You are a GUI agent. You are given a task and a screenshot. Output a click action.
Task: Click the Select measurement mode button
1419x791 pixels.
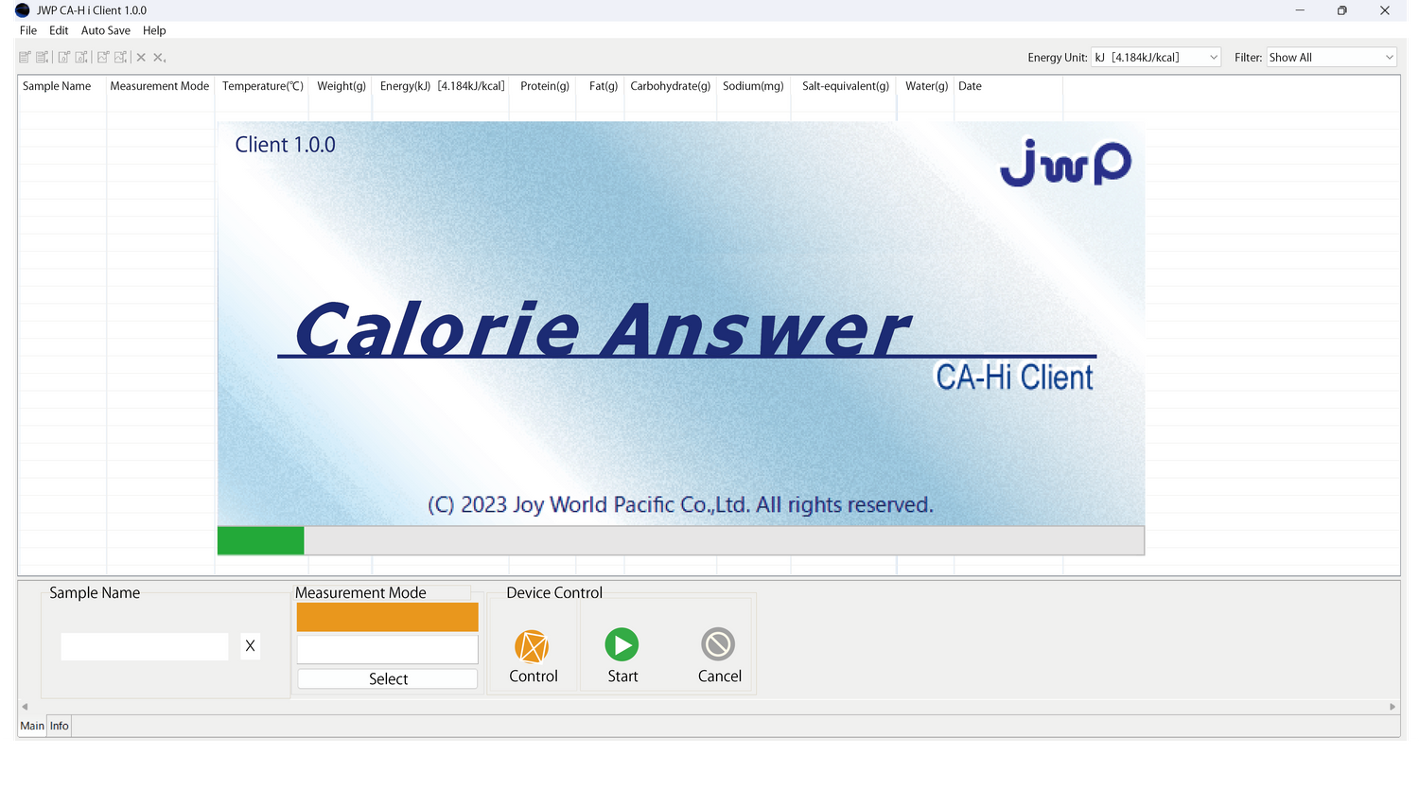[388, 678]
